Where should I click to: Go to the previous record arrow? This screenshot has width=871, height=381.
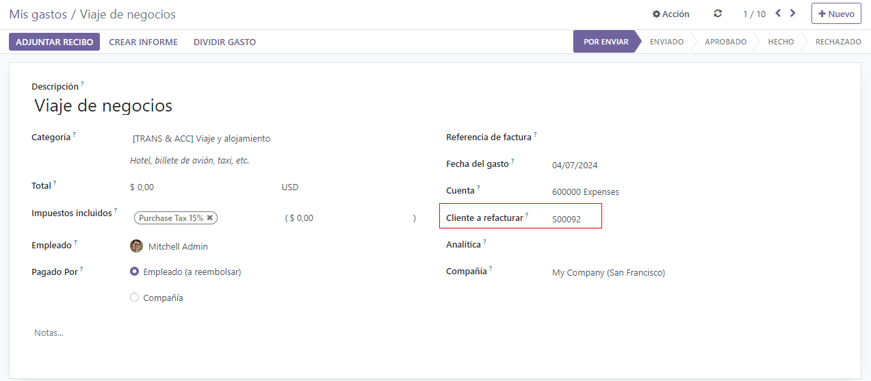[x=778, y=13]
